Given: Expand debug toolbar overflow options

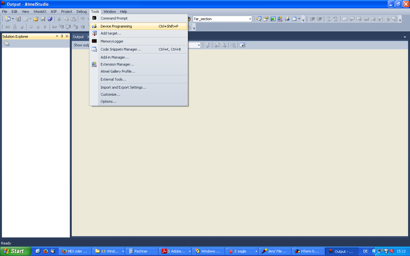Looking at the screenshot, I should 194,28.
